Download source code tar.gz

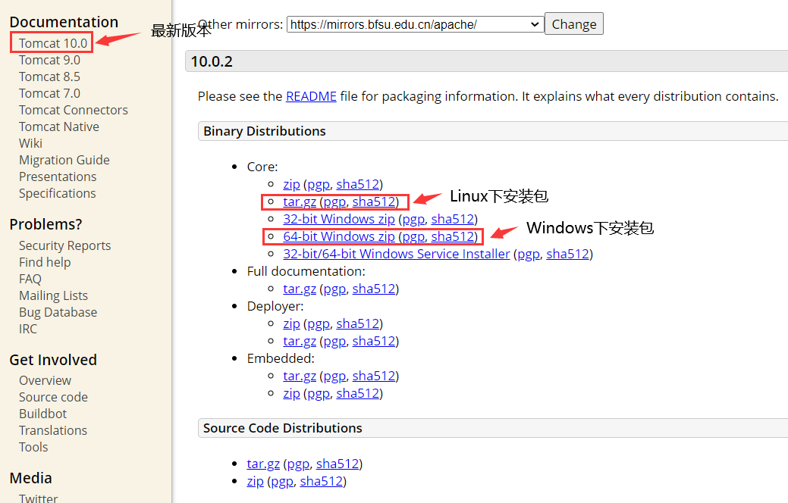click(263, 464)
